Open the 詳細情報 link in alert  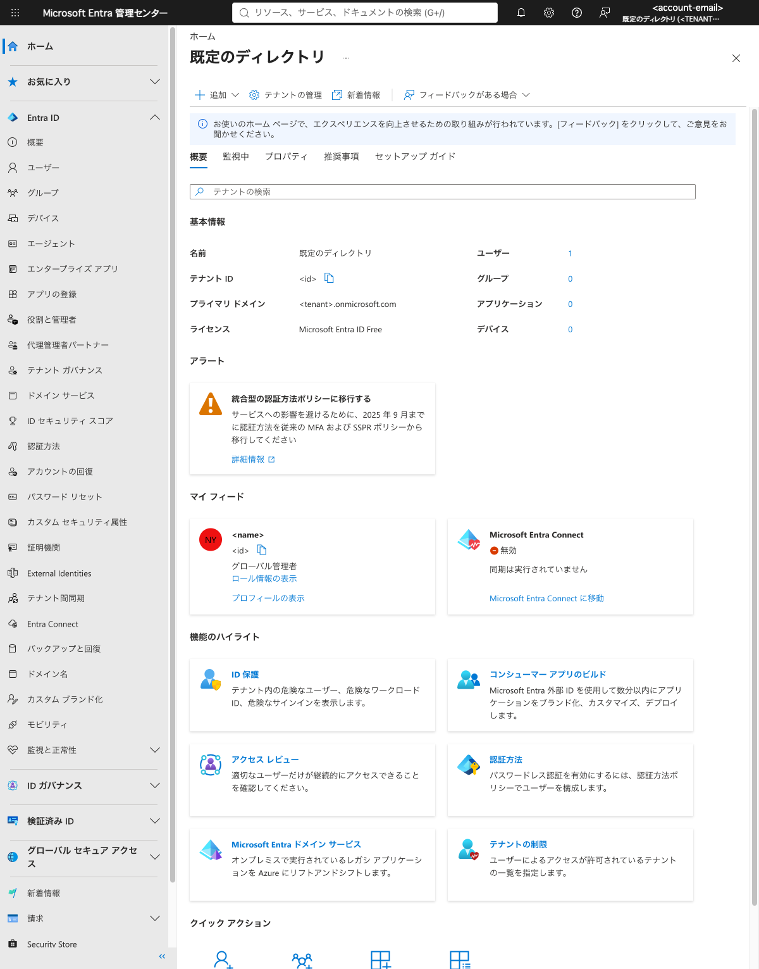coord(253,459)
